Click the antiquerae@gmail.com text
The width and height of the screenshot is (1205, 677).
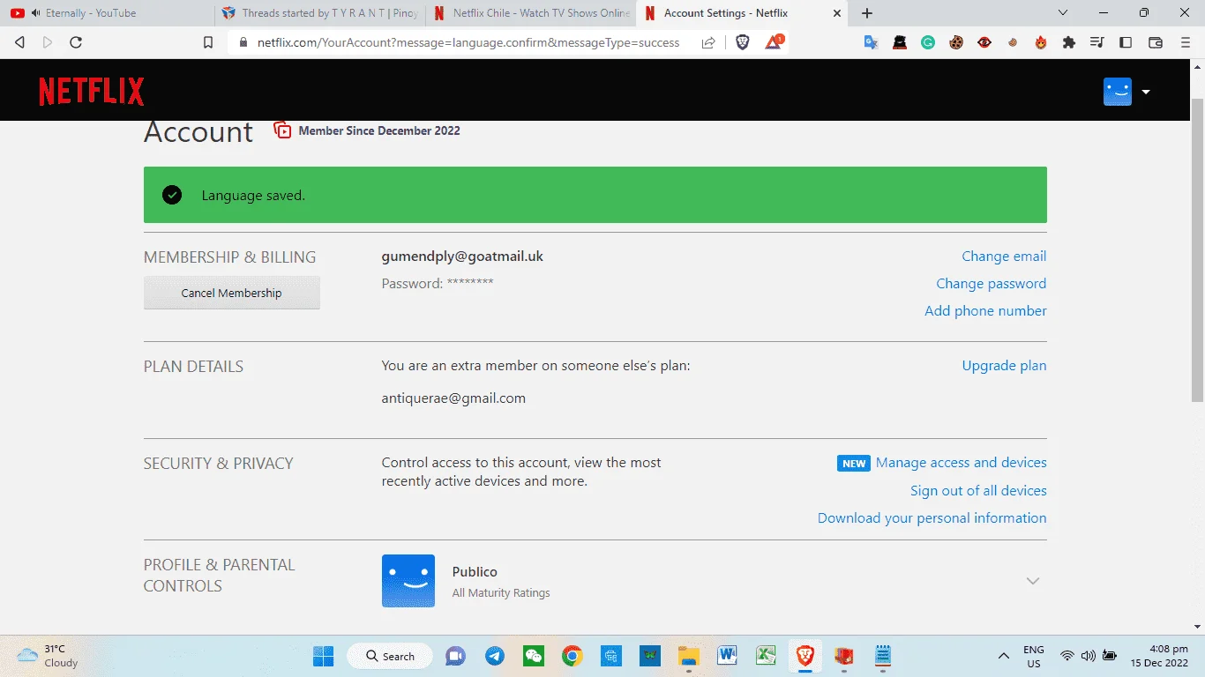(x=453, y=398)
